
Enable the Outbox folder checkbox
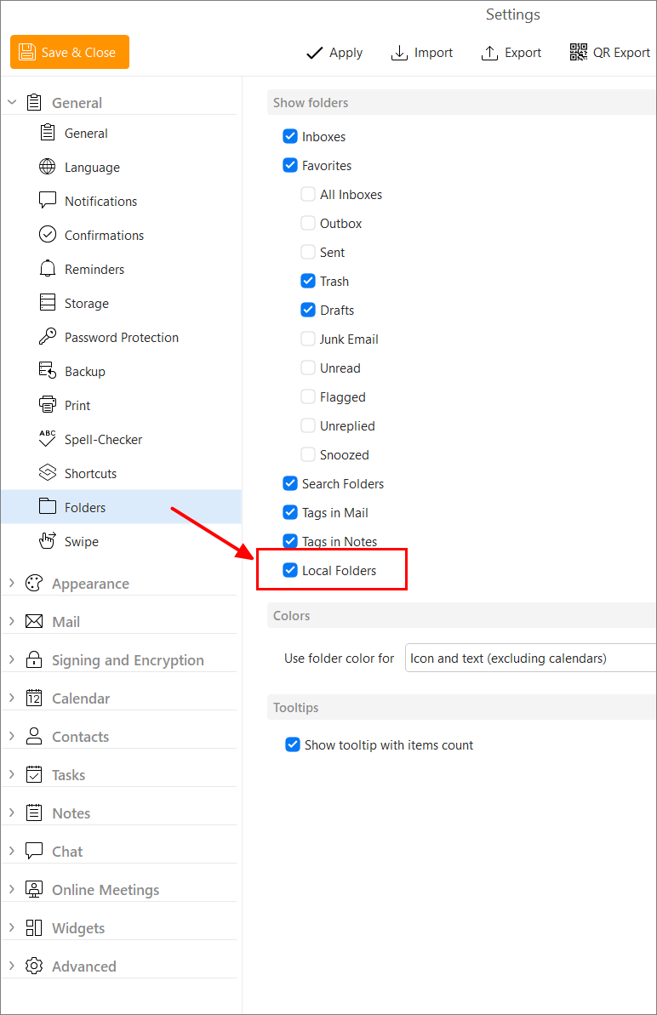coord(307,223)
